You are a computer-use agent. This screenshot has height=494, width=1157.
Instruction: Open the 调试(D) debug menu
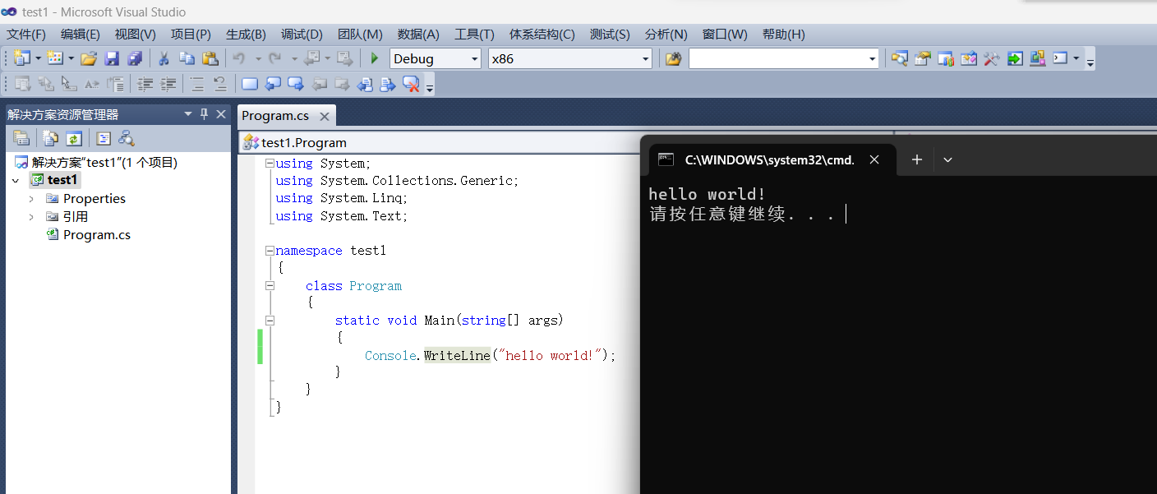pos(302,34)
